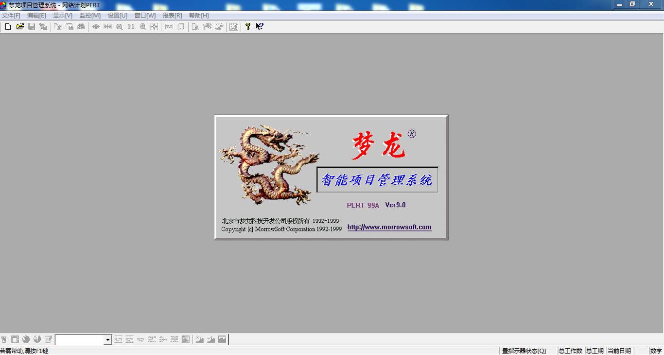Open the 编辑[E] menu

[x=37, y=16]
